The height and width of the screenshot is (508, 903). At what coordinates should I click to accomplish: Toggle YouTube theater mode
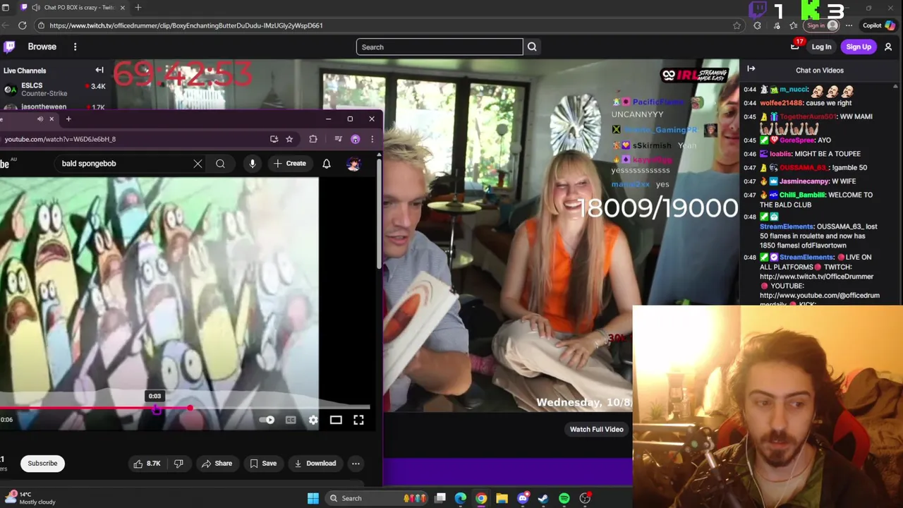point(336,420)
